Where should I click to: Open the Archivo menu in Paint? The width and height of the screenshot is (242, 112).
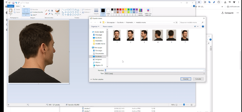(11, 6)
